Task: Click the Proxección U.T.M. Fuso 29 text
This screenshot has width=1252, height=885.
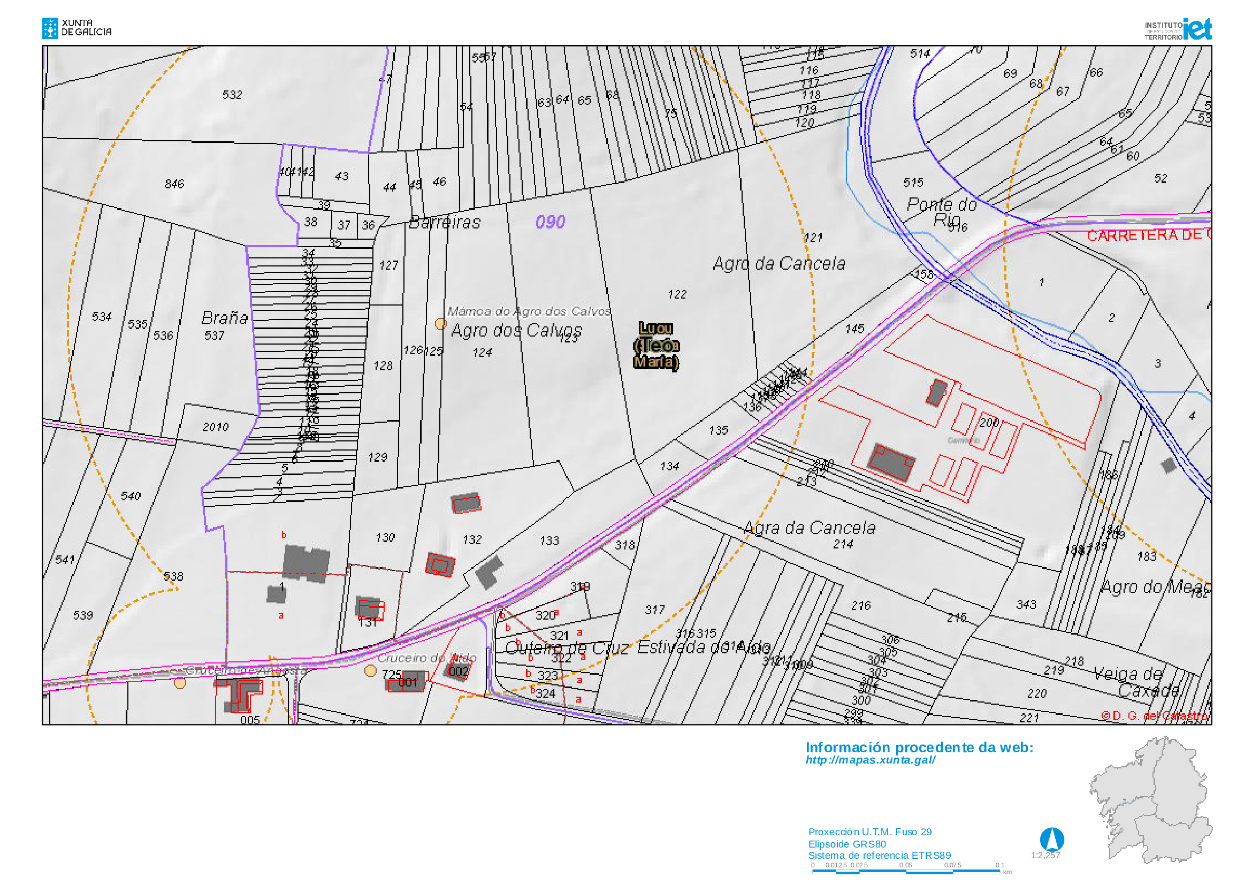Action: 869,831
